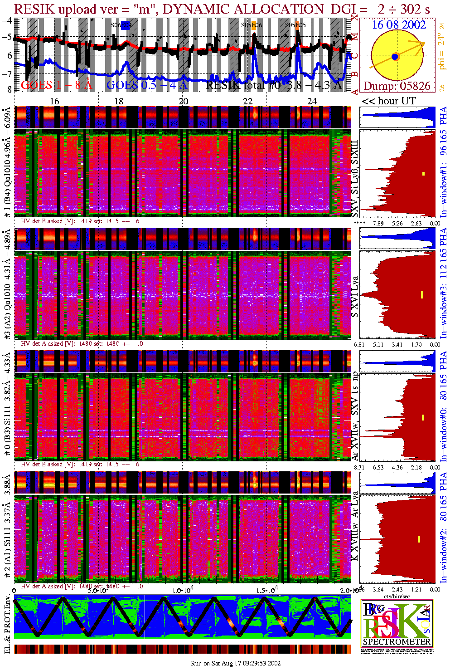Click the EL. & PROT. Env. zigzag plot
The width and height of the screenshot is (455, 670).
tap(183, 617)
